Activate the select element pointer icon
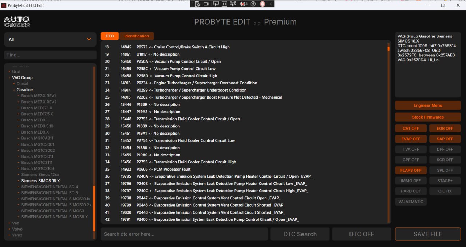 click(216, 4)
